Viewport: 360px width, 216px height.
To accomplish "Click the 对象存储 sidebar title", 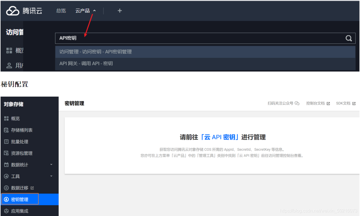I will [x=14, y=104].
